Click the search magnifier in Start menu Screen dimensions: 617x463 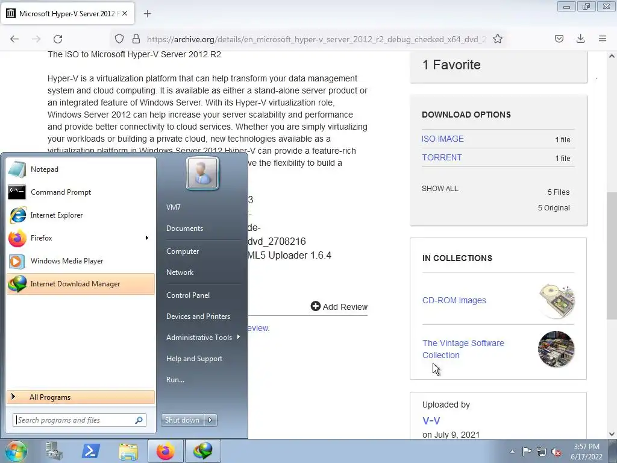(139, 420)
